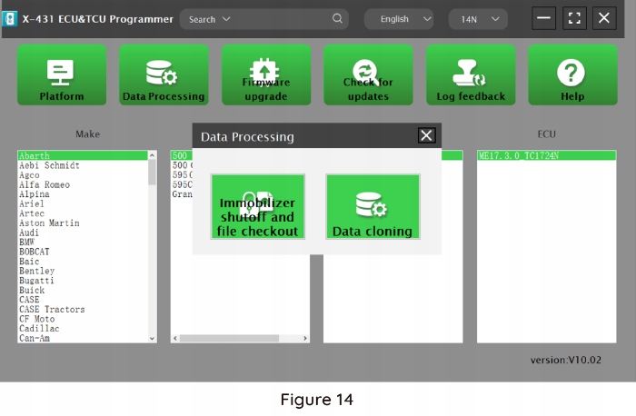Click the Make list scroll down arrow
The height and width of the screenshot is (416, 636).
pos(152,338)
